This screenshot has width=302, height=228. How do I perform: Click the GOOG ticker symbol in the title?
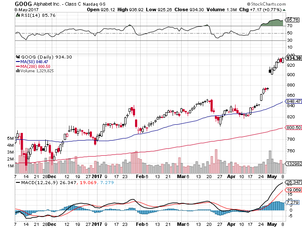coord(23,4)
